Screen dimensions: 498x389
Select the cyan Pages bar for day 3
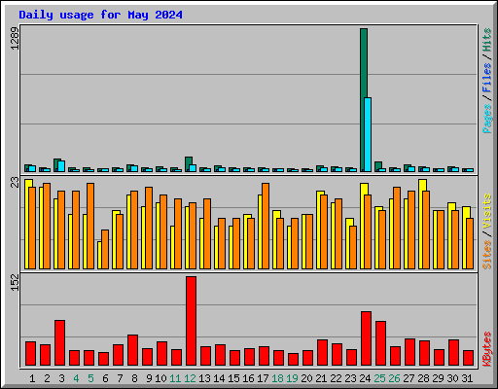tap(61, 166)
